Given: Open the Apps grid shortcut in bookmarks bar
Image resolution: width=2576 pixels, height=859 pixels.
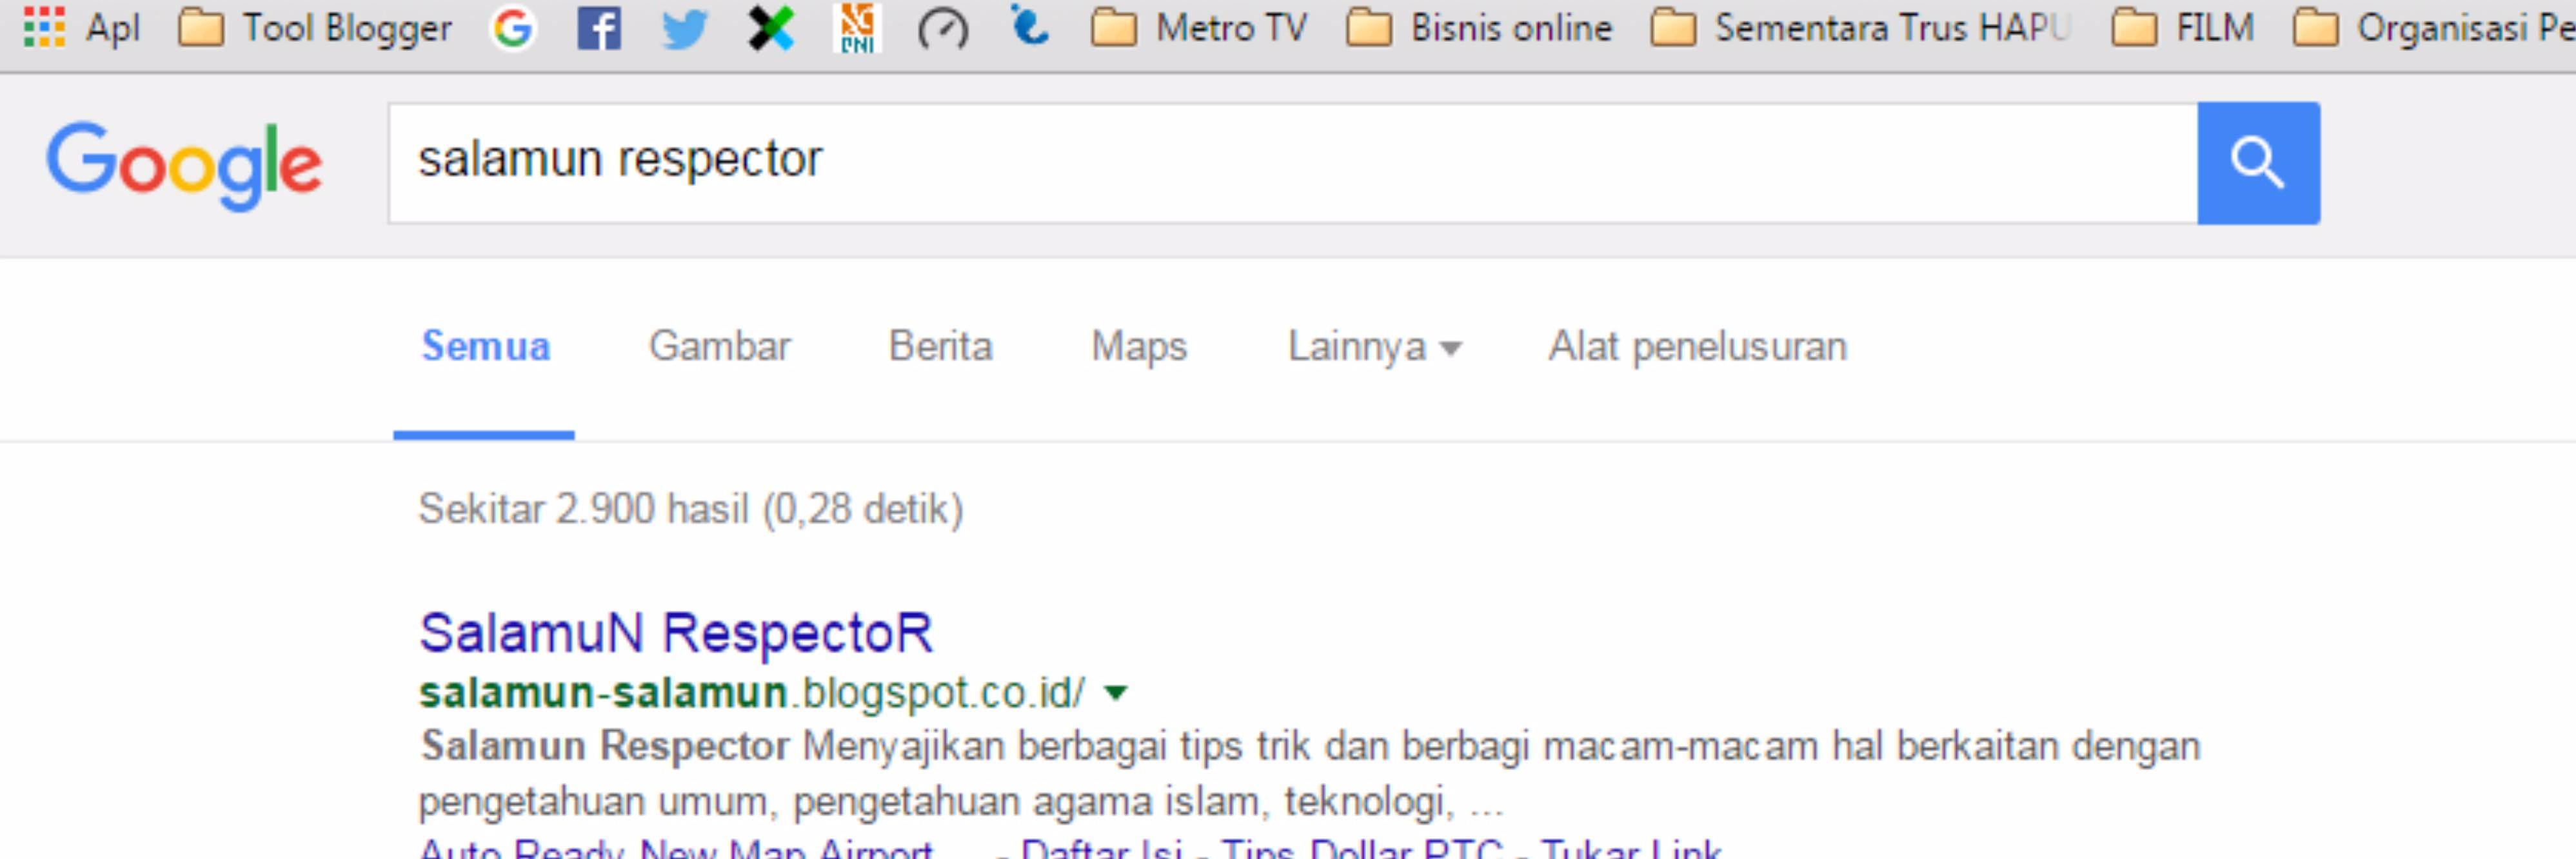Looking at the screenshot, I should tap(81, 27).
